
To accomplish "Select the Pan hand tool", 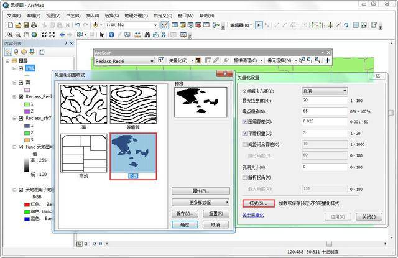I will tap(26, 35).
